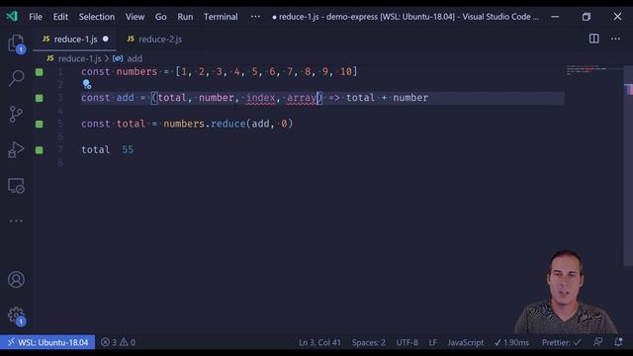Click the vertical scrollbar in the editor

[628, 165]
